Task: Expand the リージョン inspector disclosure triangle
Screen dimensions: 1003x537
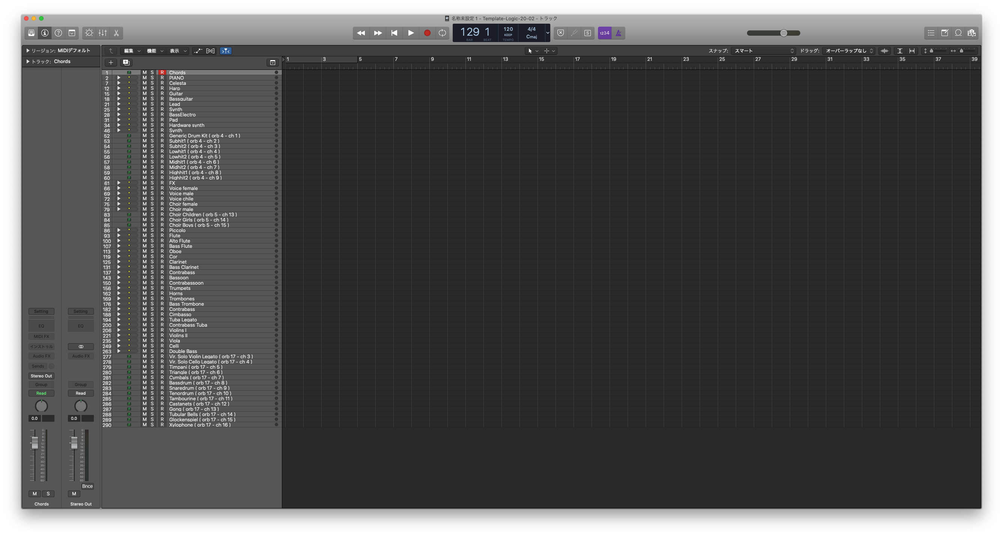Action: click(28, 51)
